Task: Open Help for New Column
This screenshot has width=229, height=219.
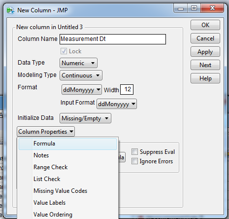Action: pos(205,78)
